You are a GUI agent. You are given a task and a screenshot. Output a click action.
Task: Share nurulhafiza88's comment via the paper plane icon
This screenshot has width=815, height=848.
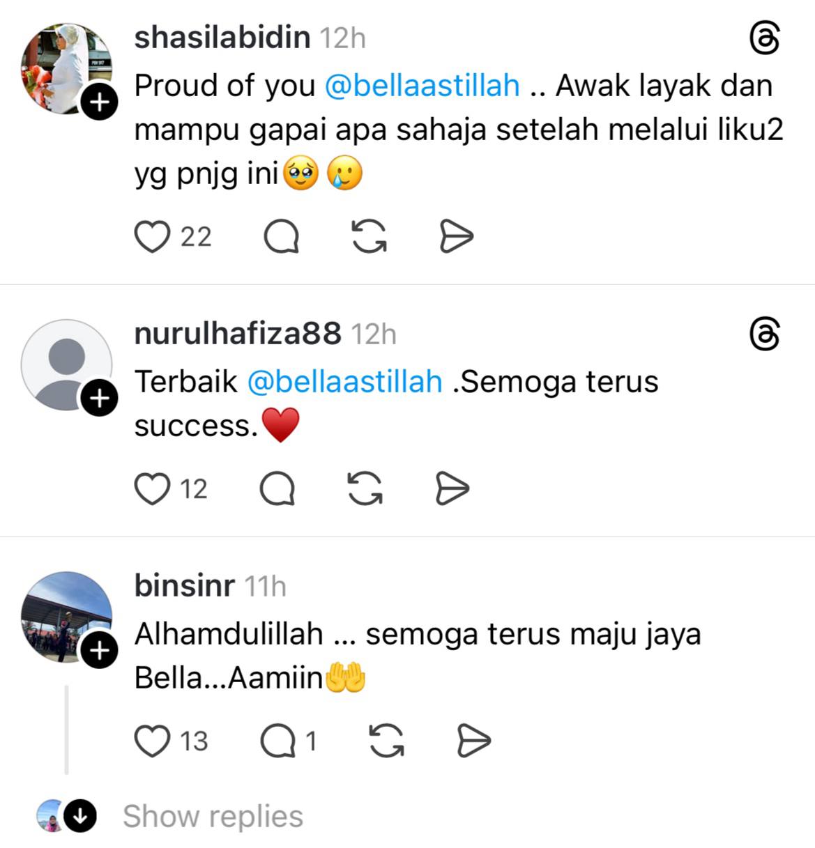pos(452,488)
